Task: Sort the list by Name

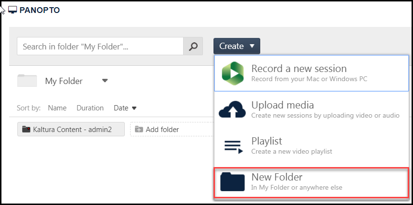Action: [57, 108]
